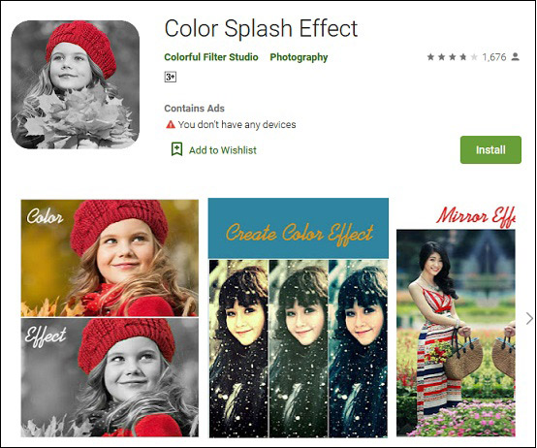This screenshot has width=537, height=448.
Task: Open the 1,676 ratings count
Action: [493, 57]
